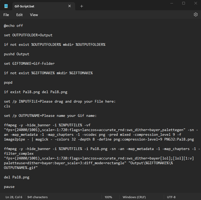
Task: Close the Notepad window
Action: point(195,3)
